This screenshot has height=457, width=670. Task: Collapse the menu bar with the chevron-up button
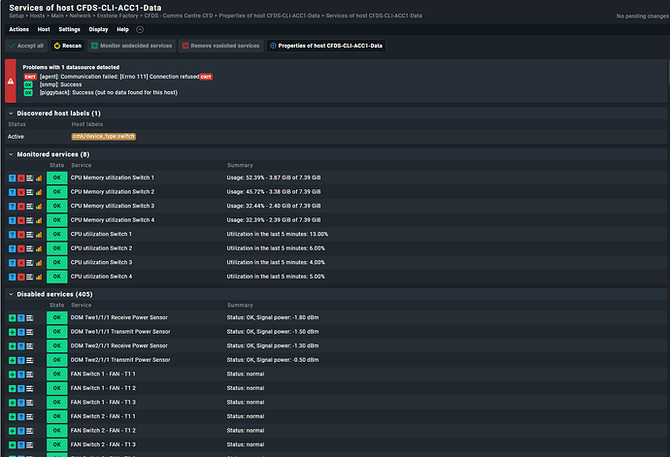(140, 29)
